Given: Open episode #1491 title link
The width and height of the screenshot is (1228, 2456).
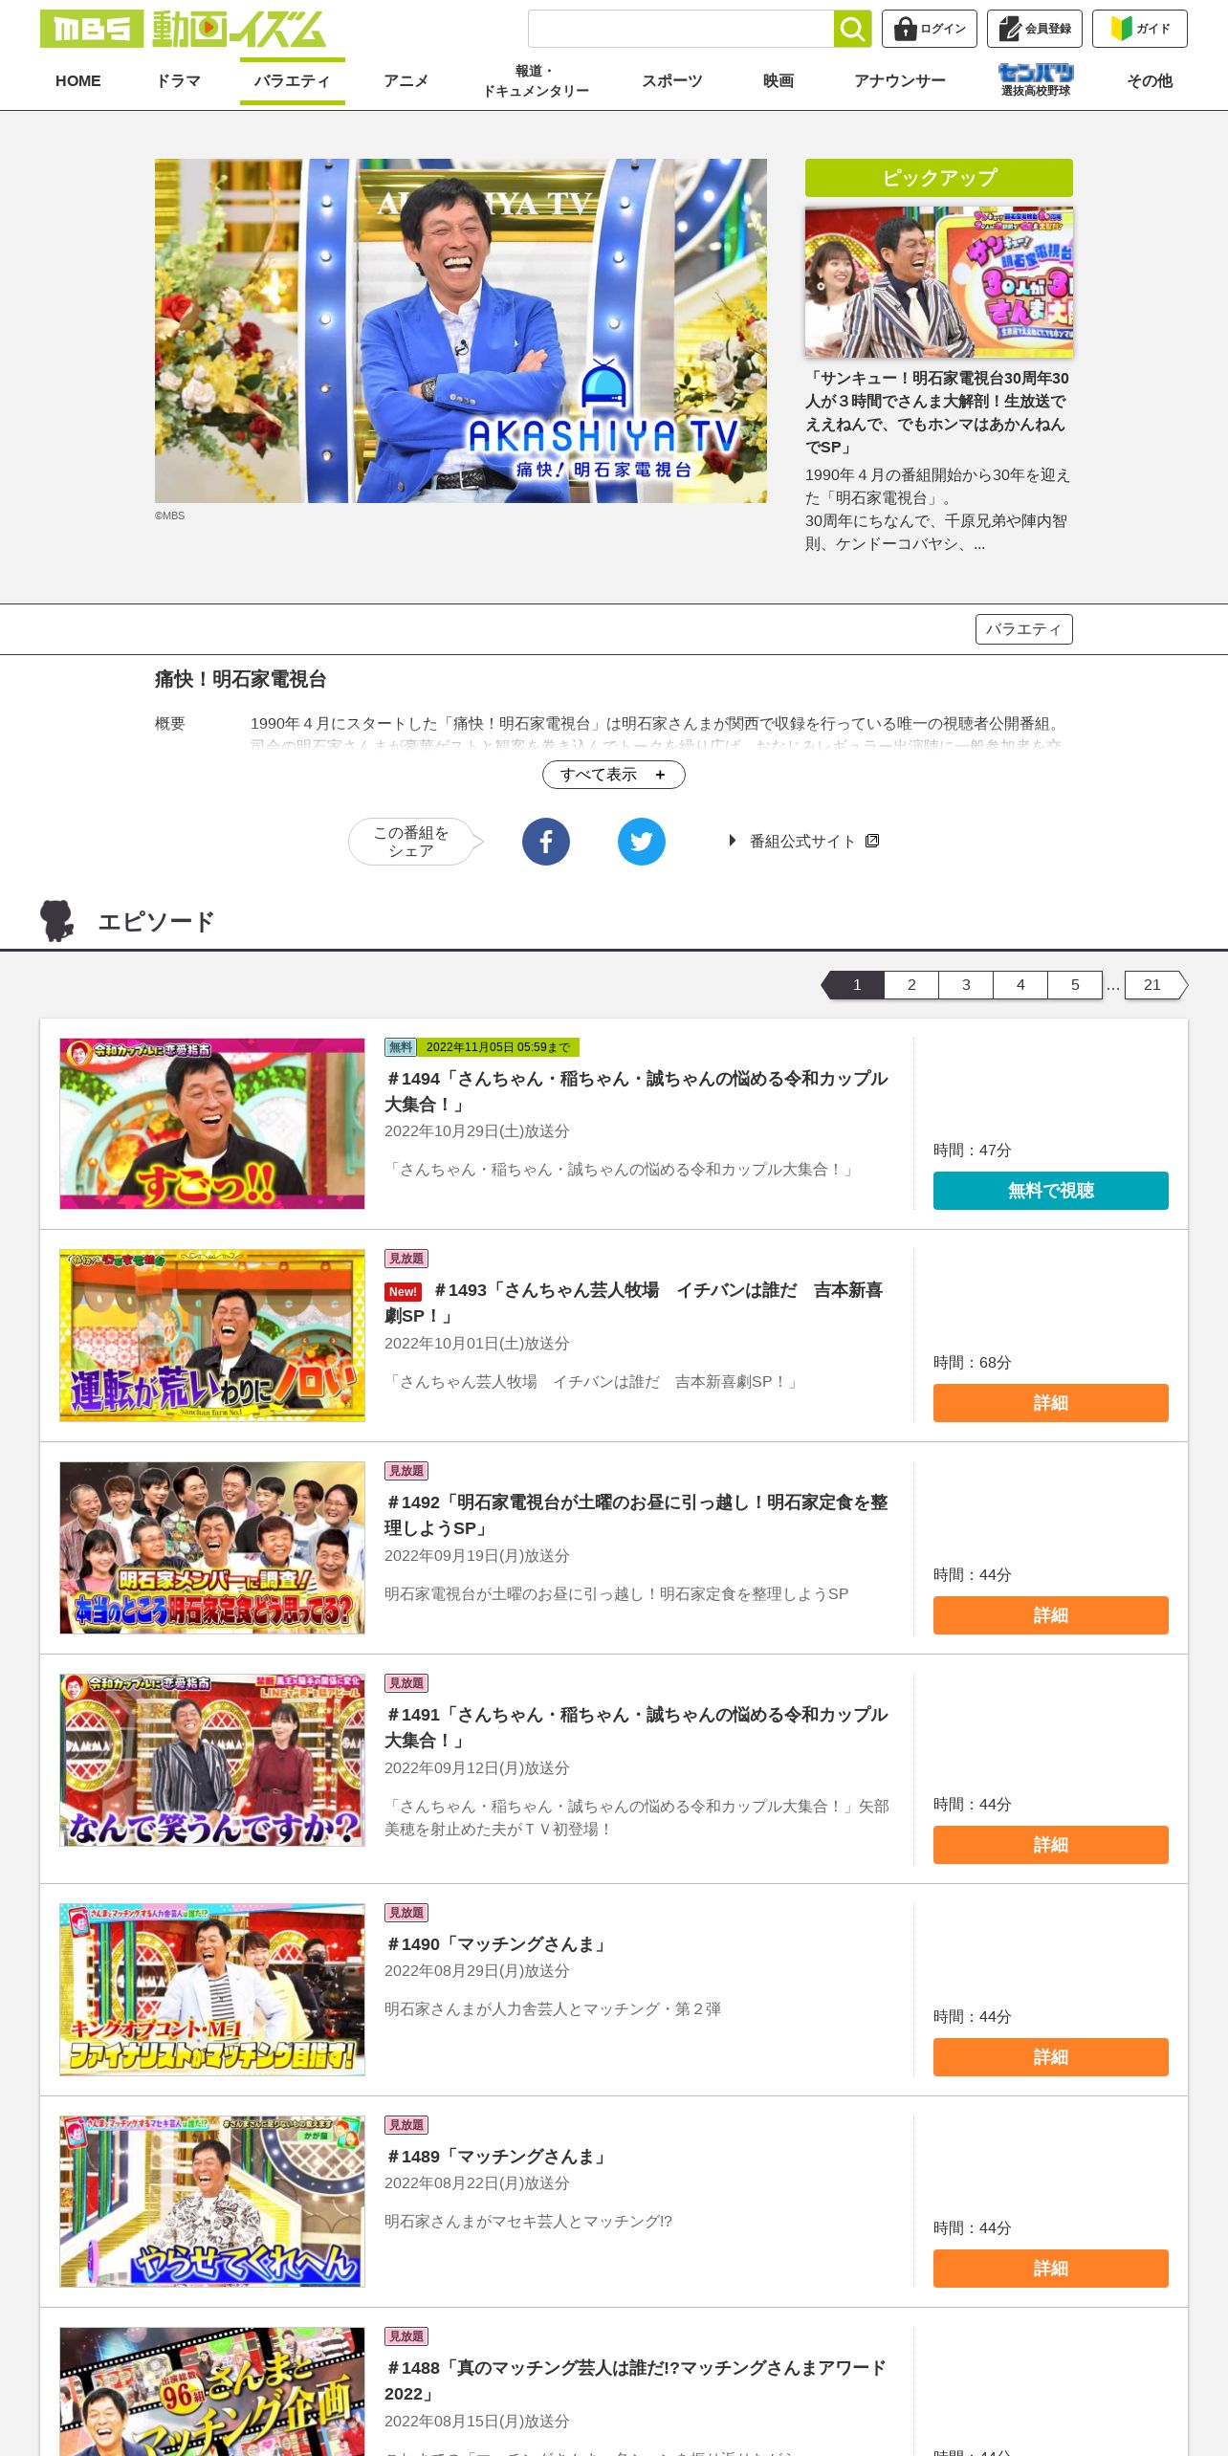Looking at the screenshot, I should tap(636, 1727).
